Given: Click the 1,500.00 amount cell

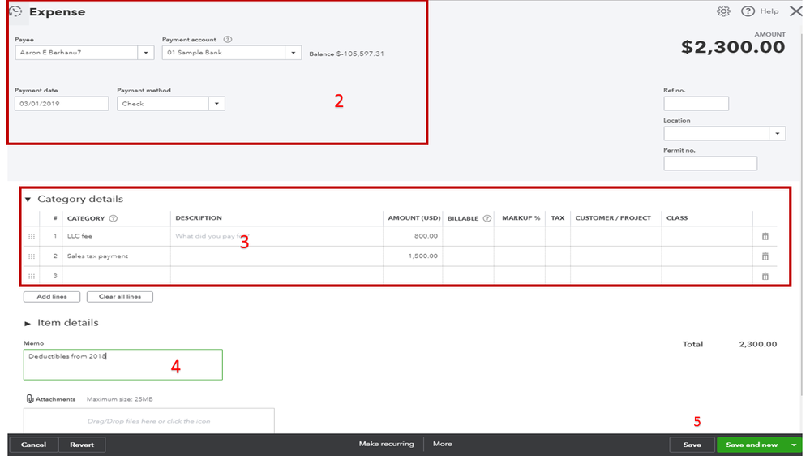Looking at the screenshot, I should pyautogui.click(x=413, y=256).
